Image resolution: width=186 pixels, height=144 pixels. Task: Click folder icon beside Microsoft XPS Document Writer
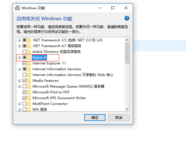coord(29,98)
